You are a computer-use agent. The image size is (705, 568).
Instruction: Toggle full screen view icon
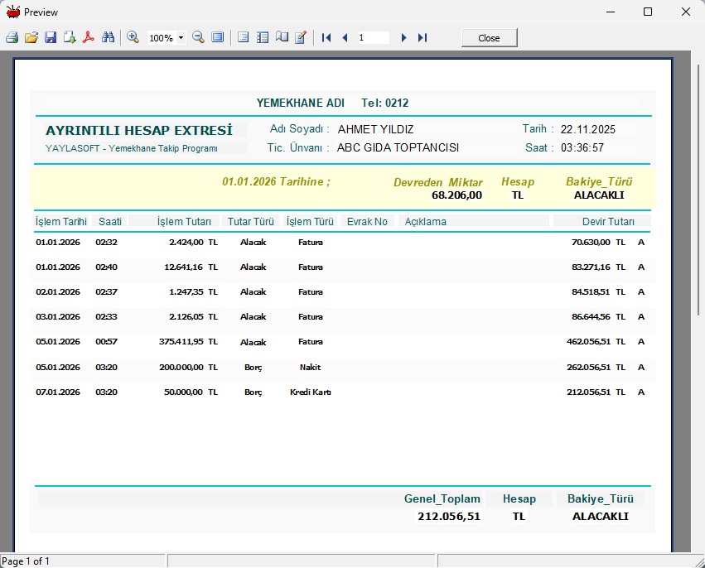(217, 38)
